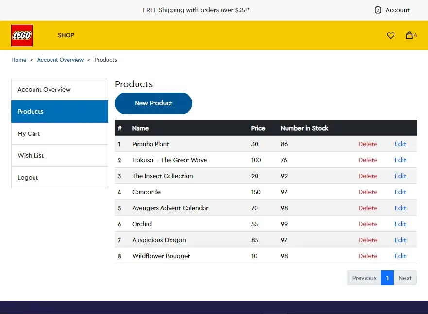Viewport: 428px width, 314px height.
Task: Go to Next page
Action: [x=405, y=278]
